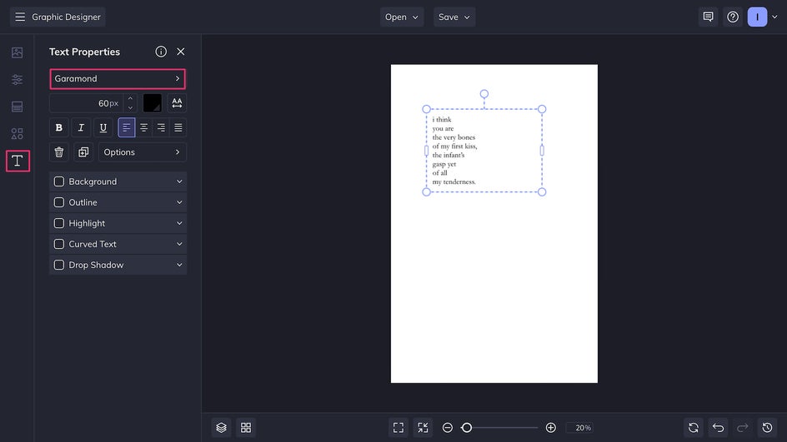Viewport: 787px width, 442px height.
Task: Expand the account dropdown arrow
Action: (x=774, y=17)
